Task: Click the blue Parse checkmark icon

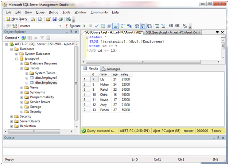Action: point(96,26)
